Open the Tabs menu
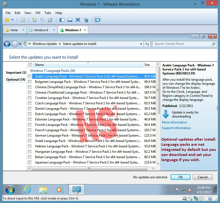 (48, 13)
